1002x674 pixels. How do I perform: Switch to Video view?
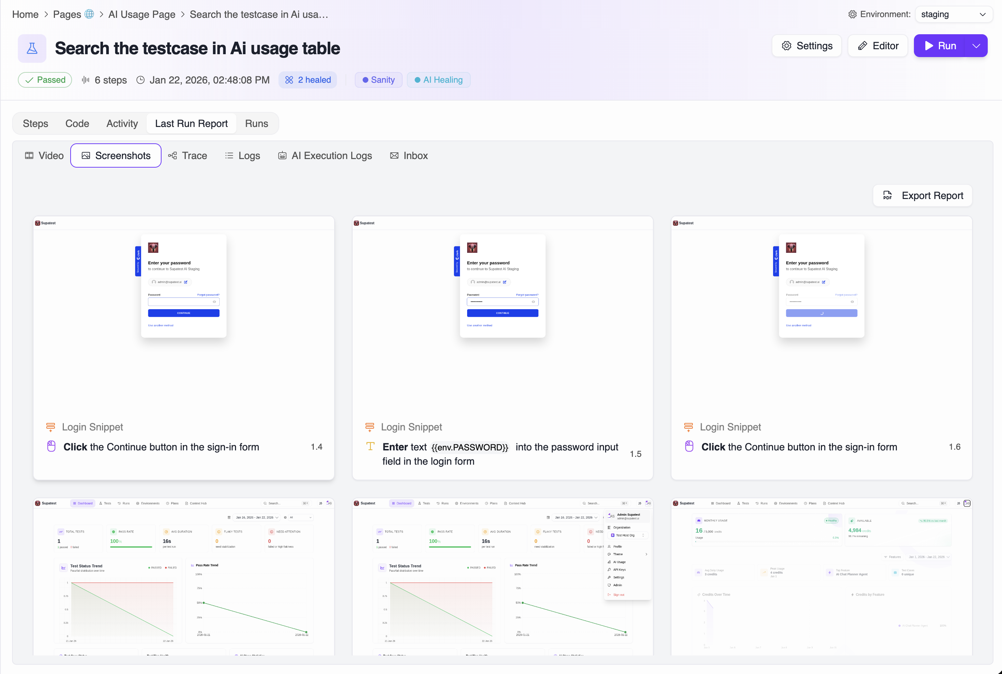click(44, 155)
